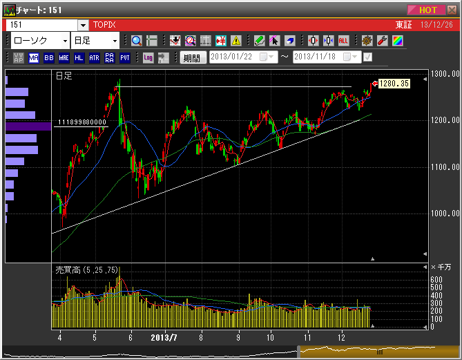Click the 期間 period button
This screenshot has height=360, width=462.
pos(193,58)
